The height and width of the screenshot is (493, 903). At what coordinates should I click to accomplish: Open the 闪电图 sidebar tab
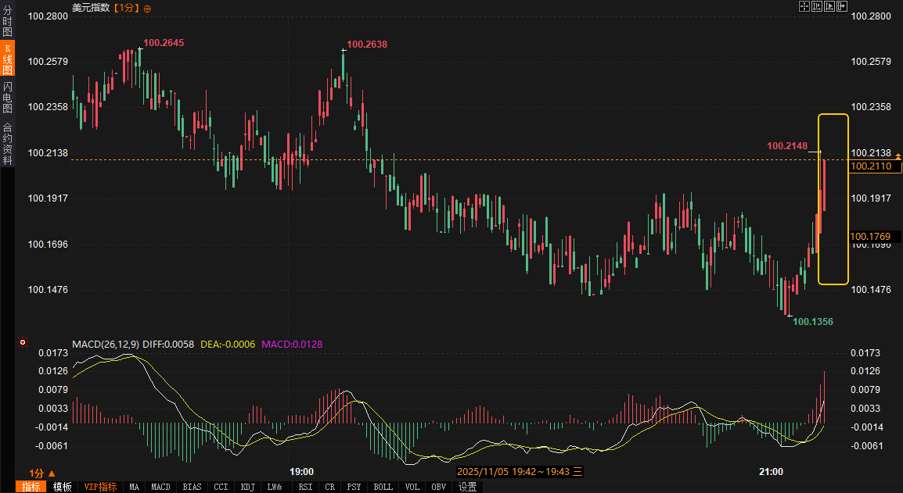pos(7,98)
